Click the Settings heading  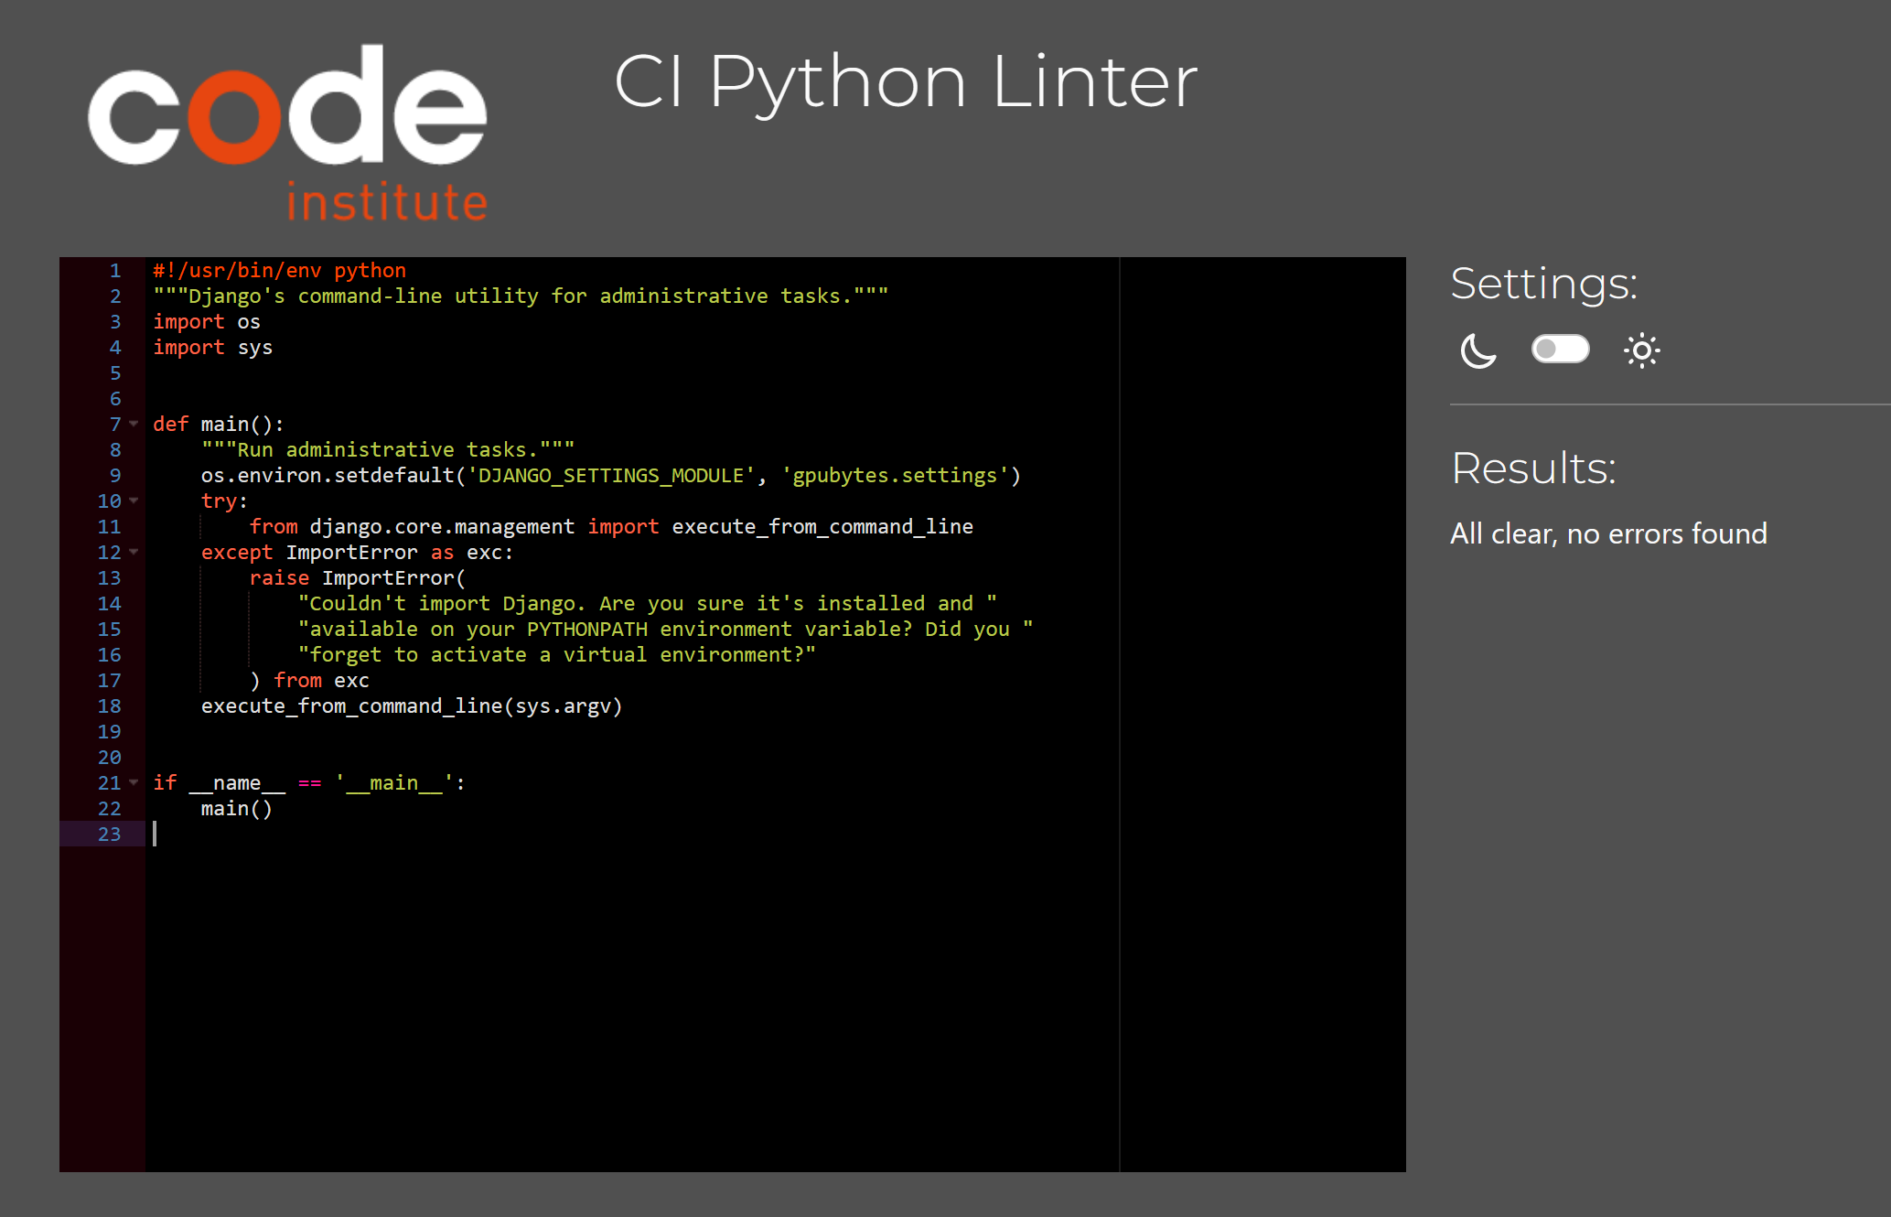click(x=1543, y=284)
